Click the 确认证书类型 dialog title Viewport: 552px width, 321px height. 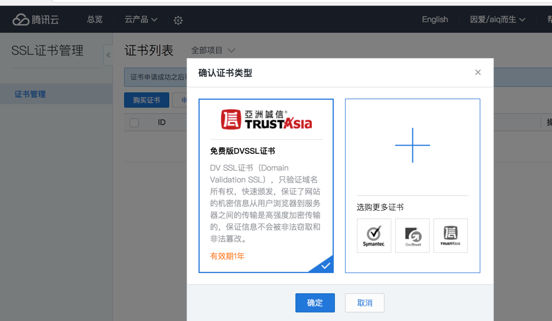pyautogui.click(x=226, y=73)
